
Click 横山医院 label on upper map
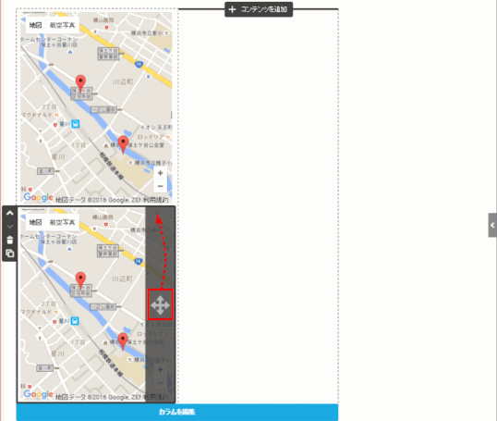tap(103, 20)
